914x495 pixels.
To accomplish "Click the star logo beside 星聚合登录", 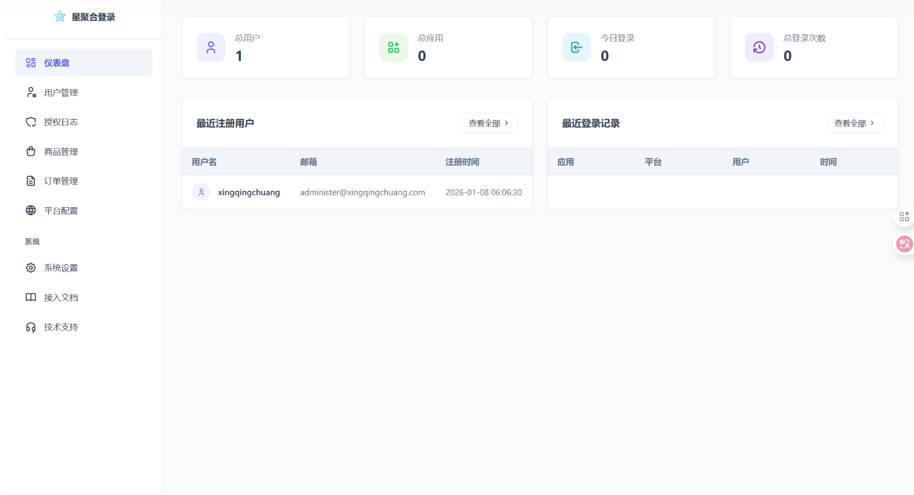I will point(60,17).
